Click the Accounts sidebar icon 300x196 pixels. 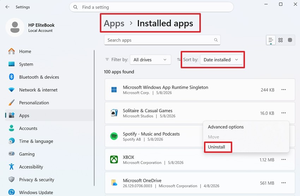pos(12,128)
